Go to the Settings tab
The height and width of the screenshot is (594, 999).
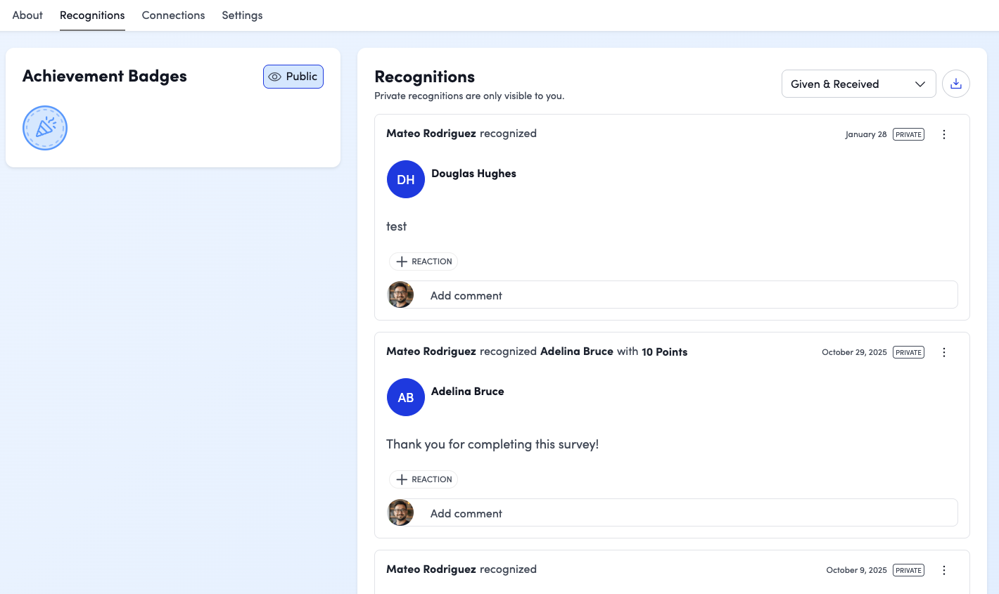pos(242,15)
